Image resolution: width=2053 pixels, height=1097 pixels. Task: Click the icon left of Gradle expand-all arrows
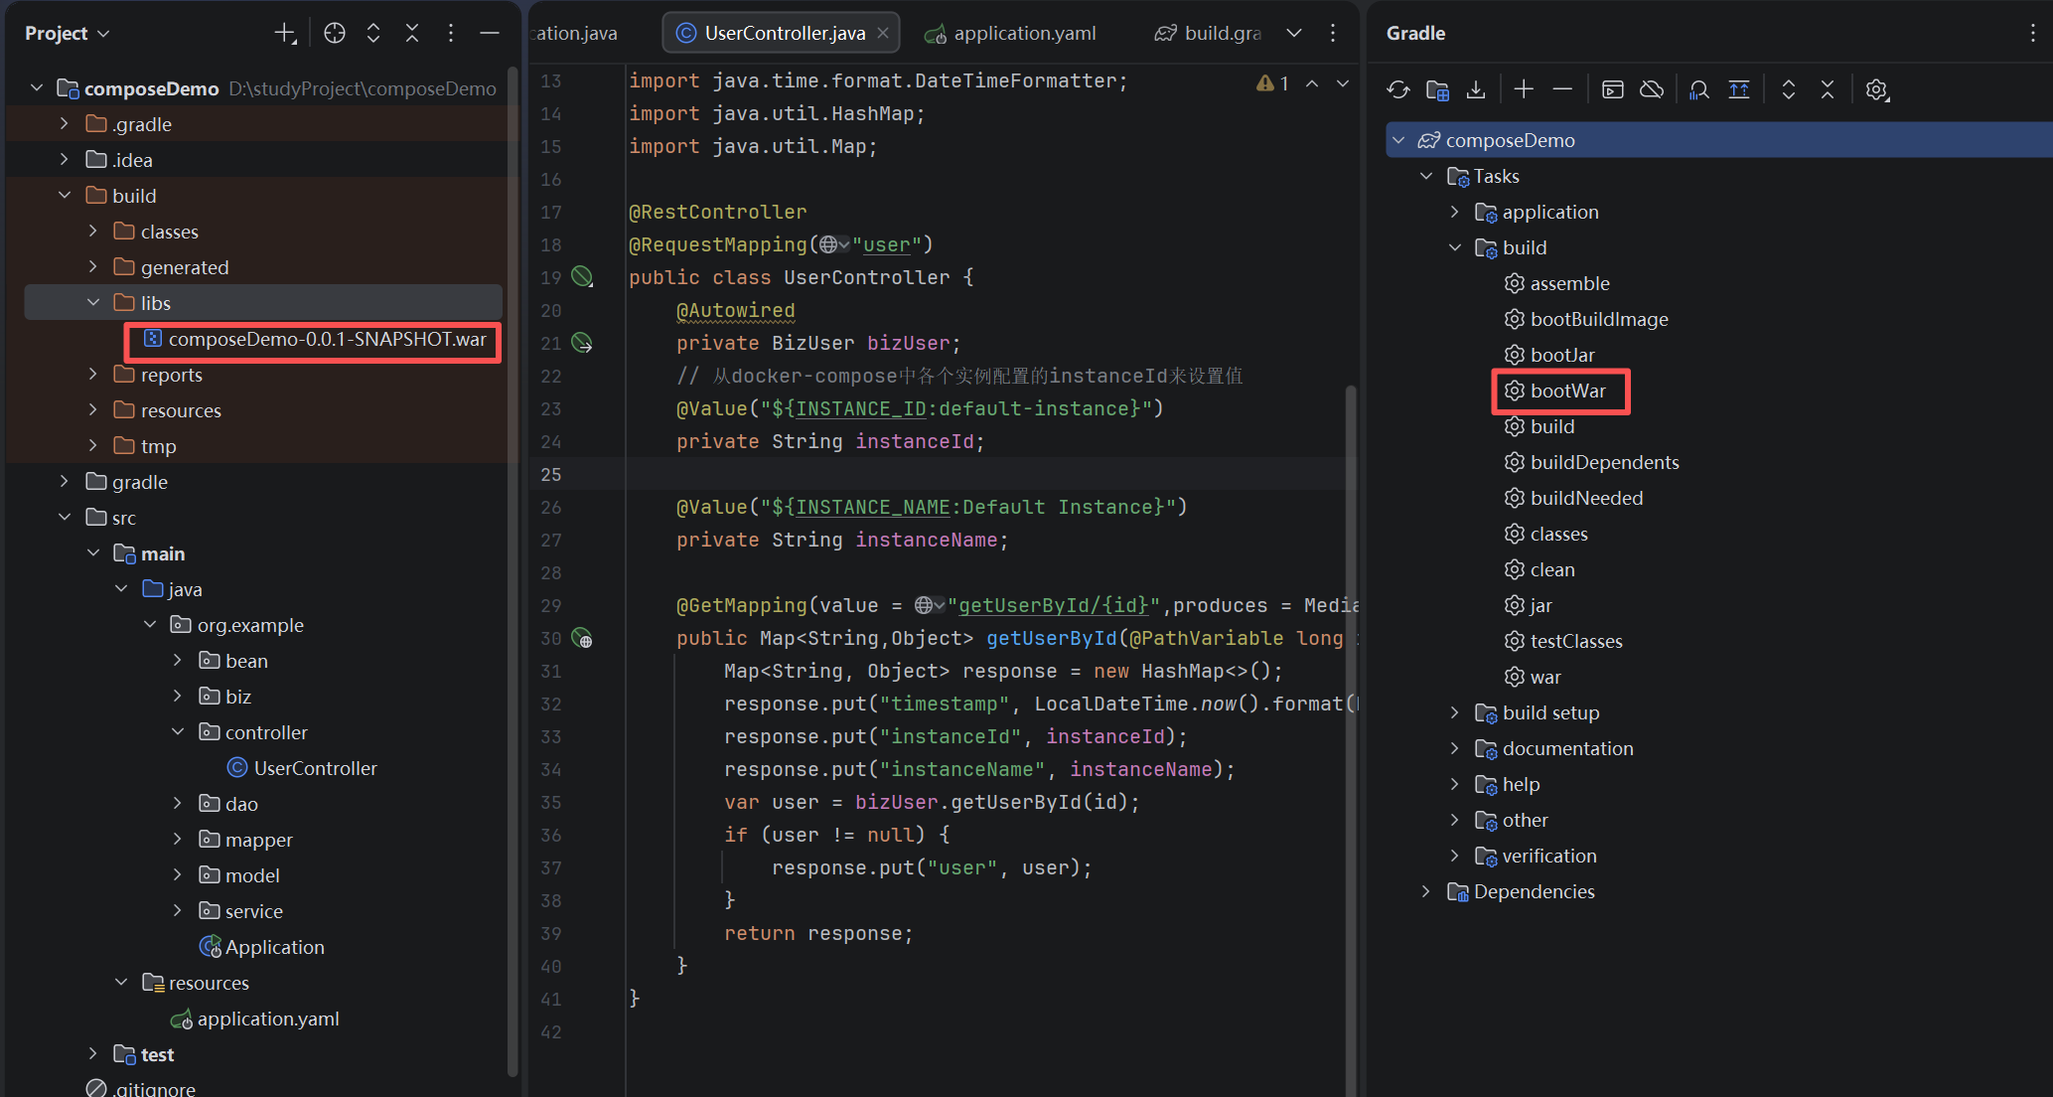click(1739, 89)
